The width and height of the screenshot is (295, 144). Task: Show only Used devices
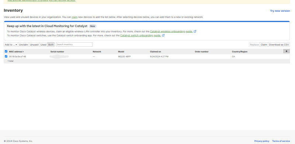[x=43, y=44]
